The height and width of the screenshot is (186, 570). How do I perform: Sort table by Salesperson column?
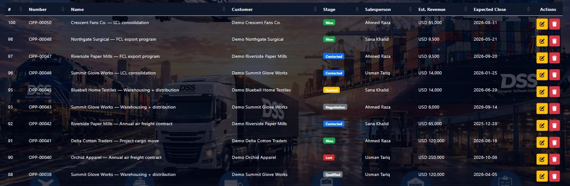(x=389, y=9)
